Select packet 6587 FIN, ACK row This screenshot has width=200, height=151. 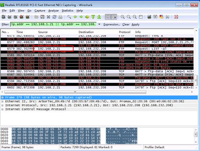pos(97,75)
